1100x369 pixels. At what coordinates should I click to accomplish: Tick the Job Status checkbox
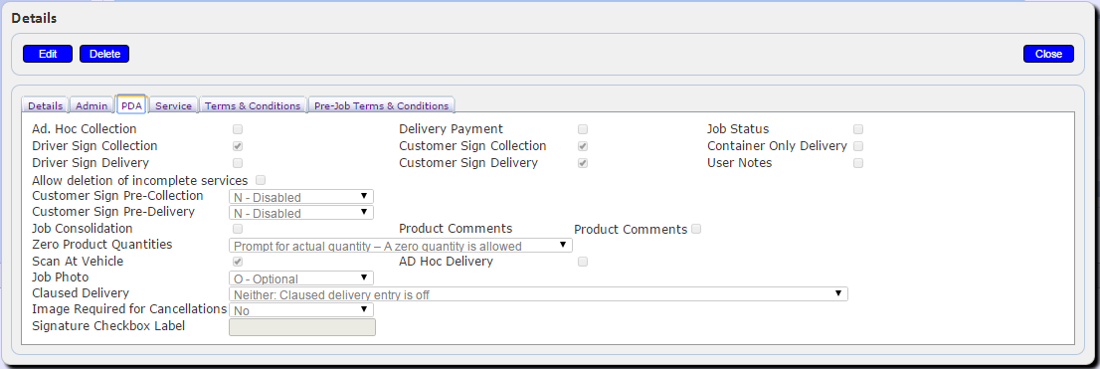pyautogui.click(x=858, y=129)
